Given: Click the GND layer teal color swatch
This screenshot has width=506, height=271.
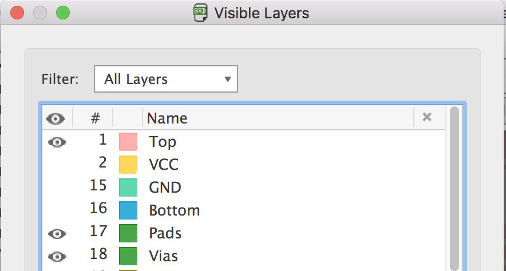Looking at the screenshot, I should [x=128, y=188].
